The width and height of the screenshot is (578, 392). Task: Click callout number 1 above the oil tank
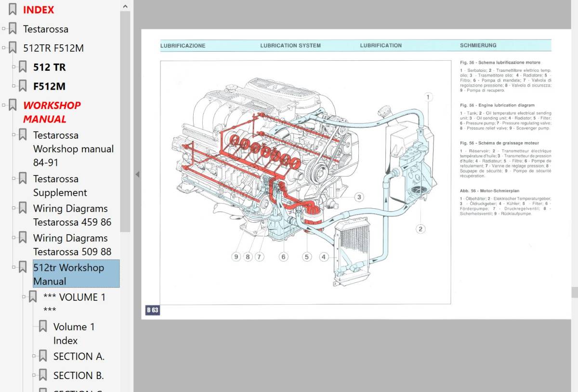click(428, 97)
